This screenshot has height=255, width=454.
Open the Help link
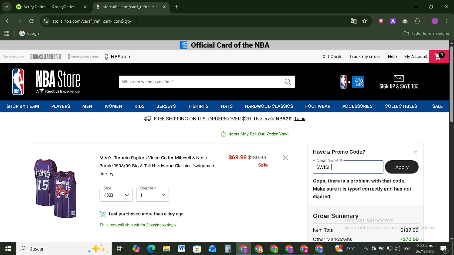(x=392, y=57)
